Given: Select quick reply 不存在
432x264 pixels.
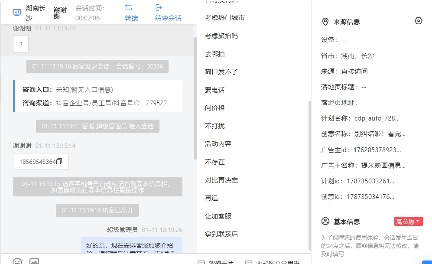Looking at the screenshot, I should [214, 162].
